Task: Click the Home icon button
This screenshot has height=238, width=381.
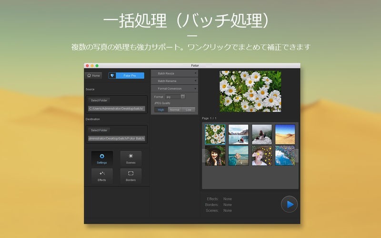Action: coord(93,75)
